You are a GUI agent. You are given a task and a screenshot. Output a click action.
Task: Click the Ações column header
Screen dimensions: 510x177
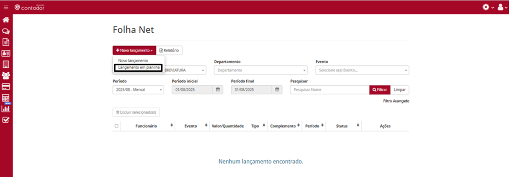coord(385,126)
